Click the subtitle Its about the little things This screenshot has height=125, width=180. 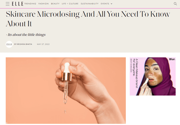click(x=26, y=35)
